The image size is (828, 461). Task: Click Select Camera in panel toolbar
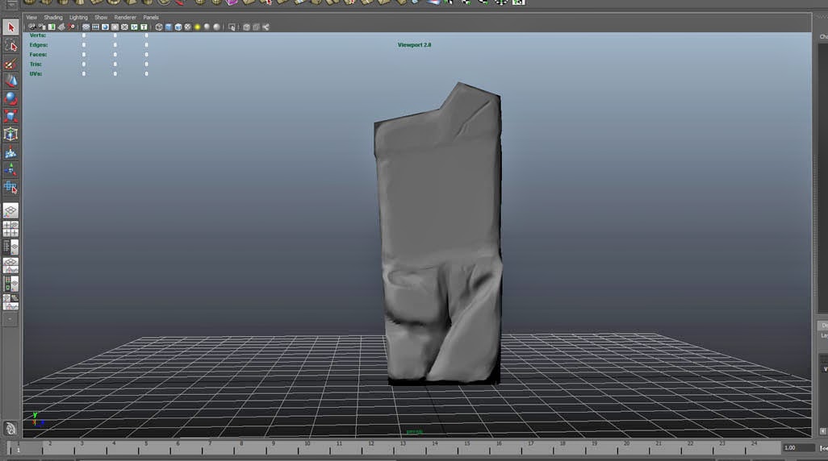[x=32, y=27]
